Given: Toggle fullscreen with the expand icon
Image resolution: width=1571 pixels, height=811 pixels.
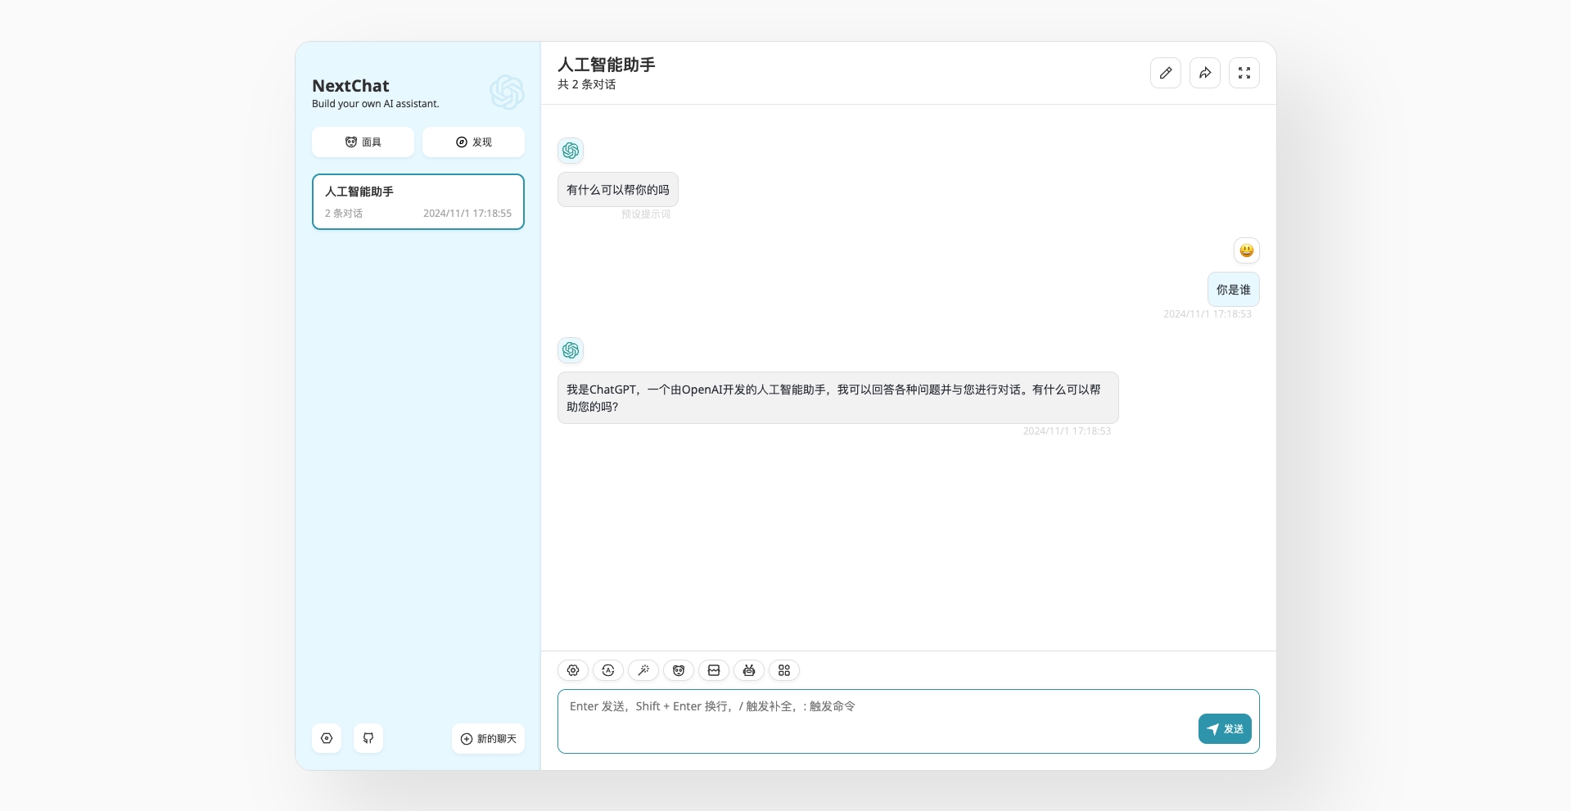Looking at the screenshot, I should click(1244, 73).
